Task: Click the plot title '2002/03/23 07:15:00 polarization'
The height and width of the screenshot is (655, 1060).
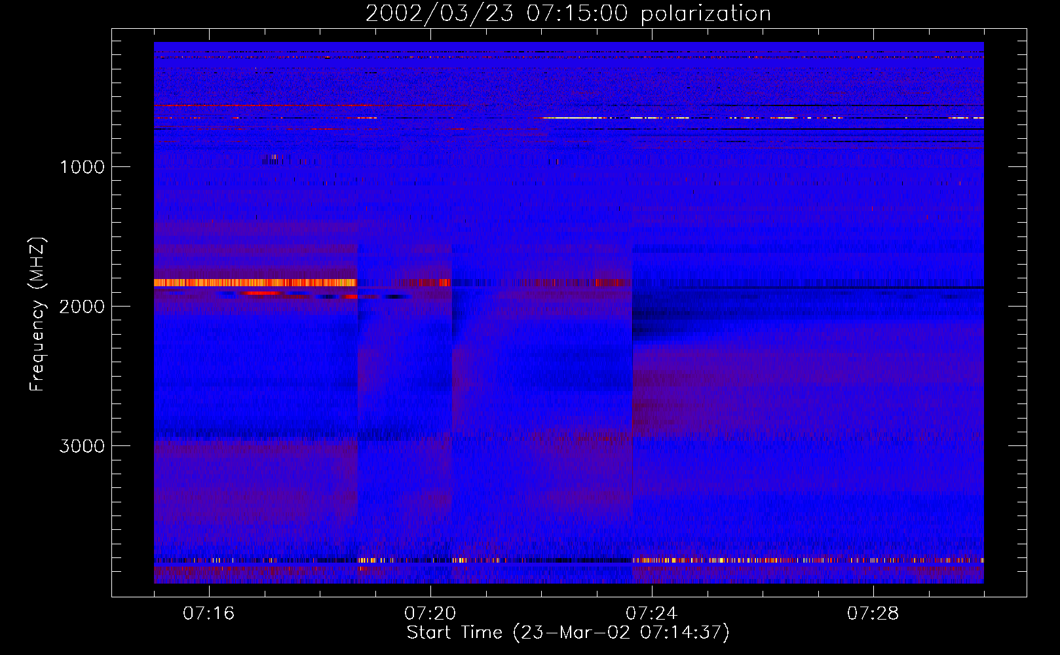Action: 568,14
